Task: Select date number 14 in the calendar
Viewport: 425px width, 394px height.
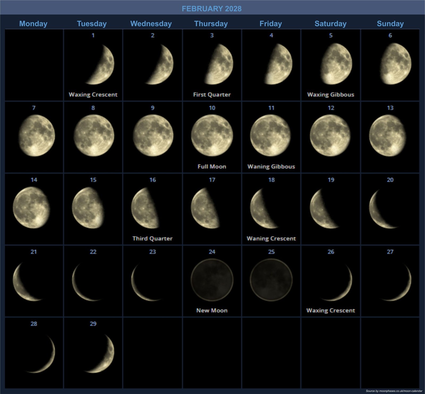Action: tap(34, 180)
